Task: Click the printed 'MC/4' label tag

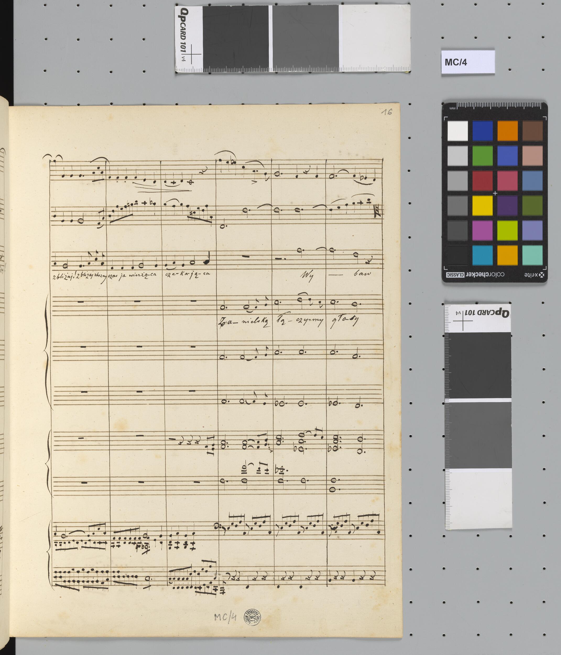Action: coord(468,62)
